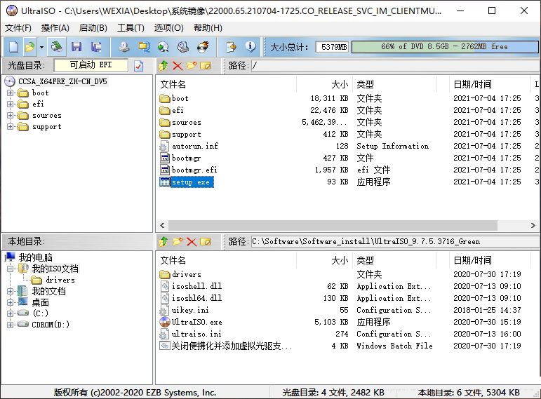Click the Burn CD image icon

[203, 47]
